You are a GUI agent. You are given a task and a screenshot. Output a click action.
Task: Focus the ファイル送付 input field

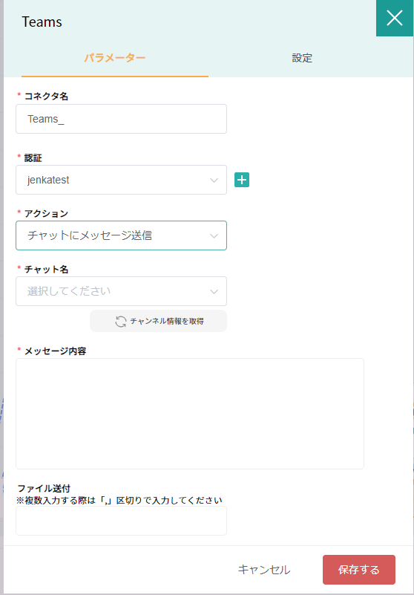coord(122,521)
